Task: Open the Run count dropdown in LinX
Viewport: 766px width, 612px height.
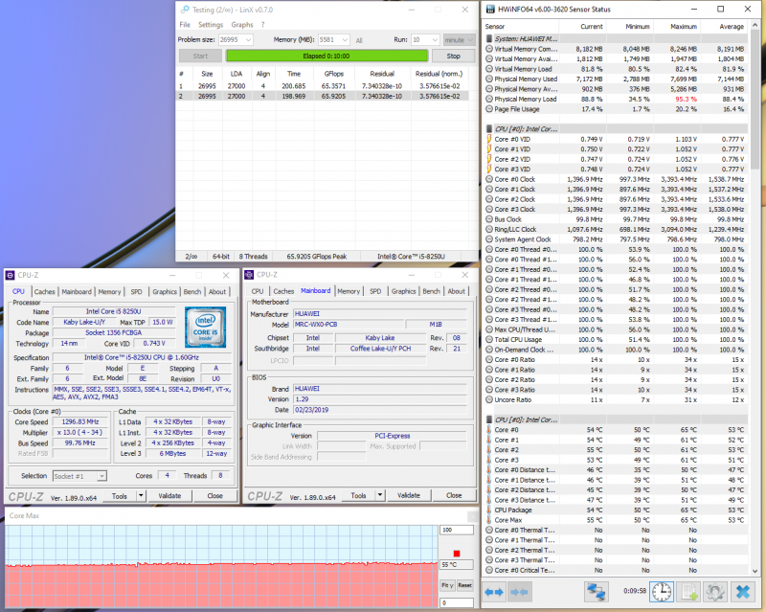Action: click(x=435, y=39)
